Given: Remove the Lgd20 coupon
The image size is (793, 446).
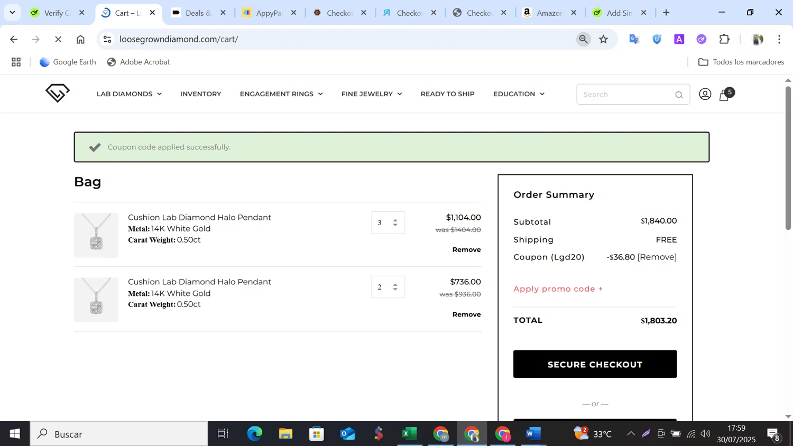Looking at the screenshot, I should pos(657,257).
